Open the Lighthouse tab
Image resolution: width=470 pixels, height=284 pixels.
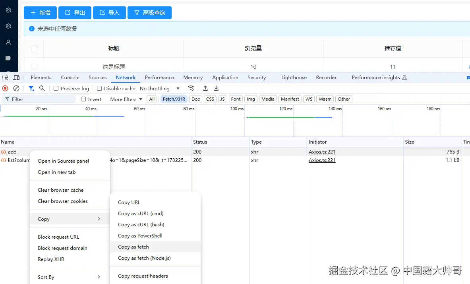pos(294,78)
